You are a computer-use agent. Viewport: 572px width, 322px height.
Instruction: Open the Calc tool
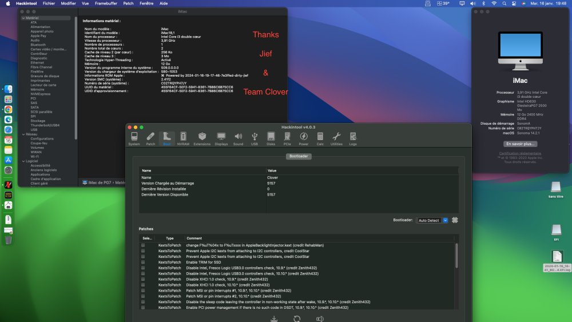point(320,139)
